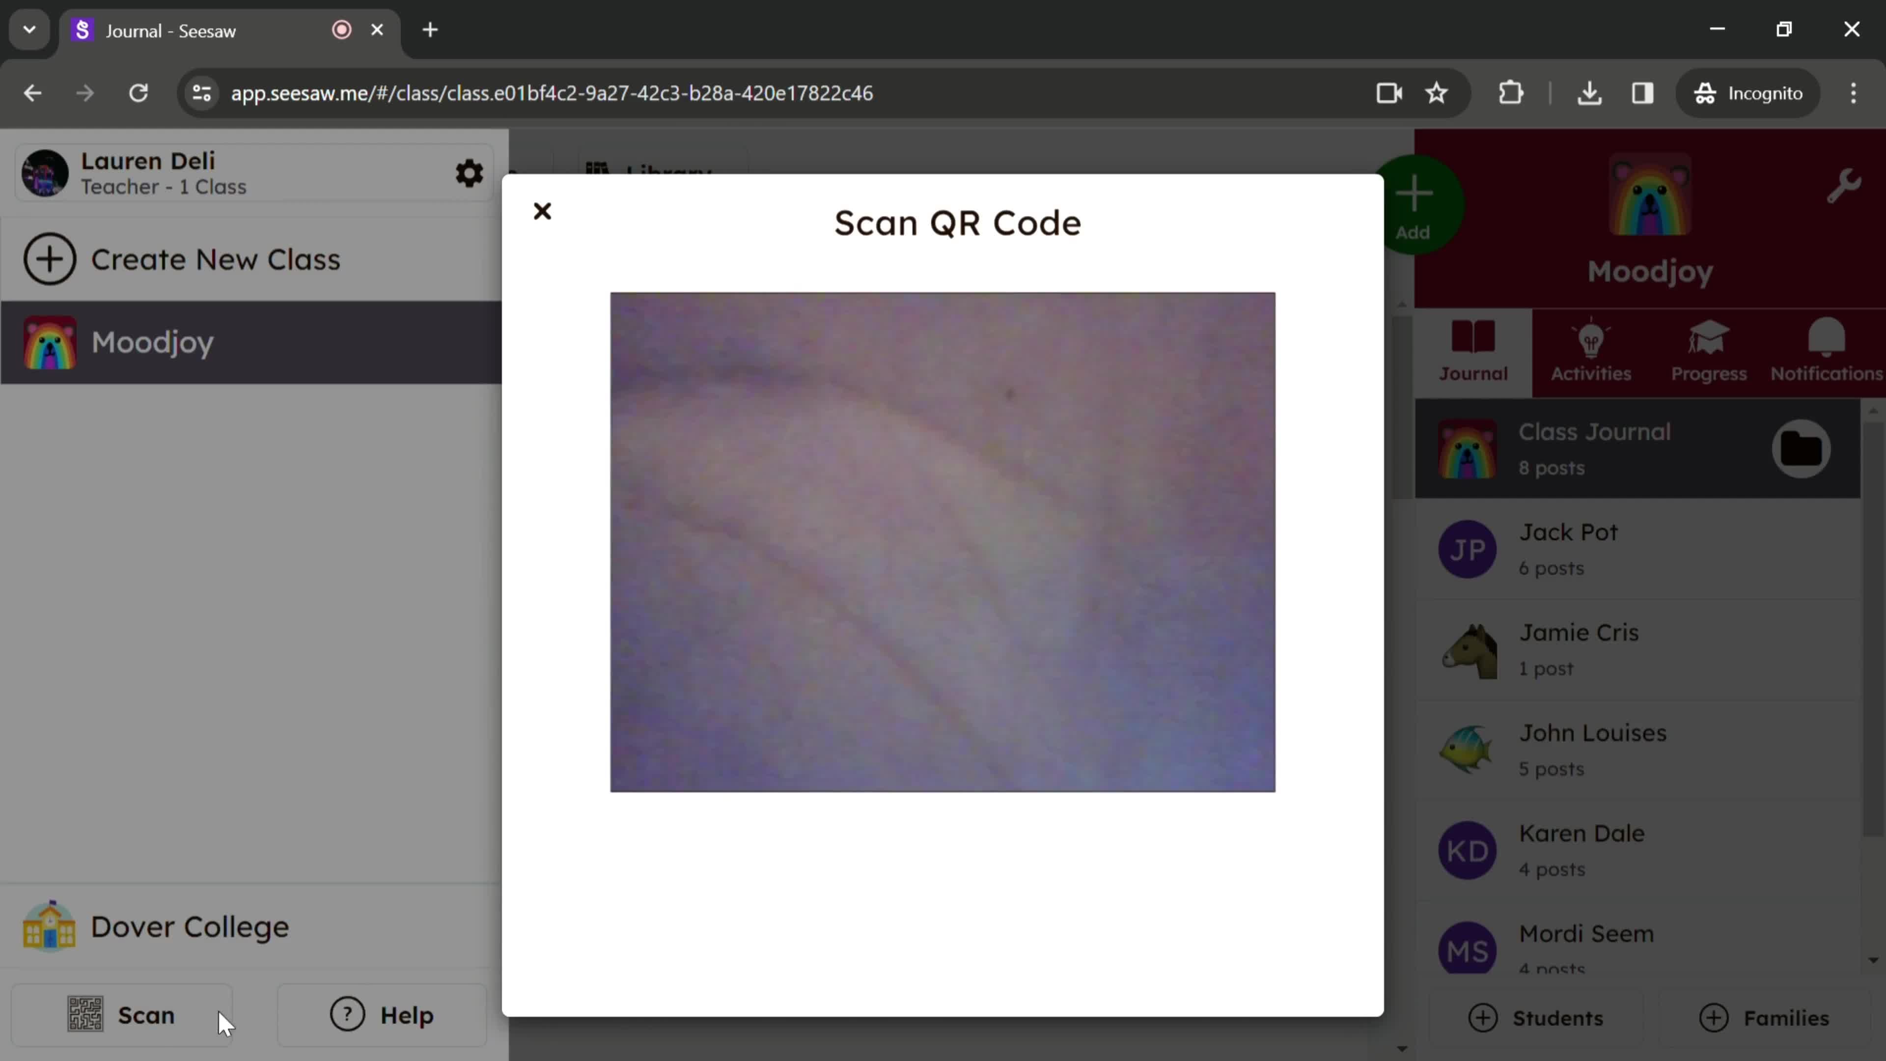The height and width of the screenshot is (1061, 1886).
Task: Open Chrome three-dot menu
Action: point(1854,93)
